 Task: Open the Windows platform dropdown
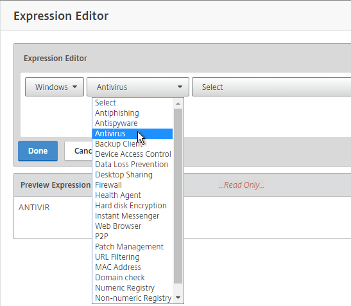[55, 87]
